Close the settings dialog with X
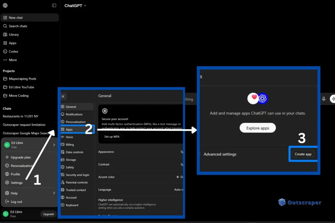This screenshot has width=335, height=223. (x=63, y=96)
